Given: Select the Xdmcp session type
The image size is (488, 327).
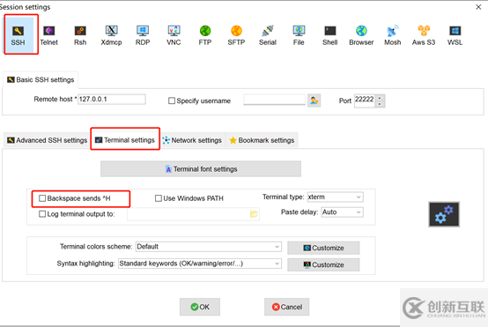Looking at the screenshot, I should tap(111, 35).
